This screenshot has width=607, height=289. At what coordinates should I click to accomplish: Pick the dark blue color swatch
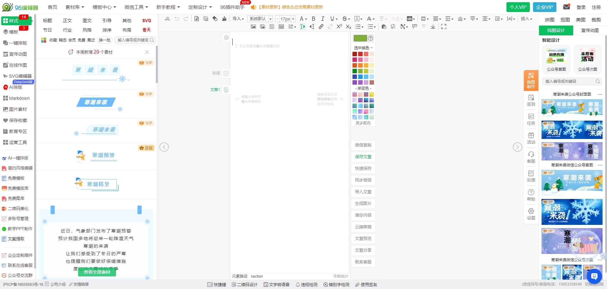[355, 77]
